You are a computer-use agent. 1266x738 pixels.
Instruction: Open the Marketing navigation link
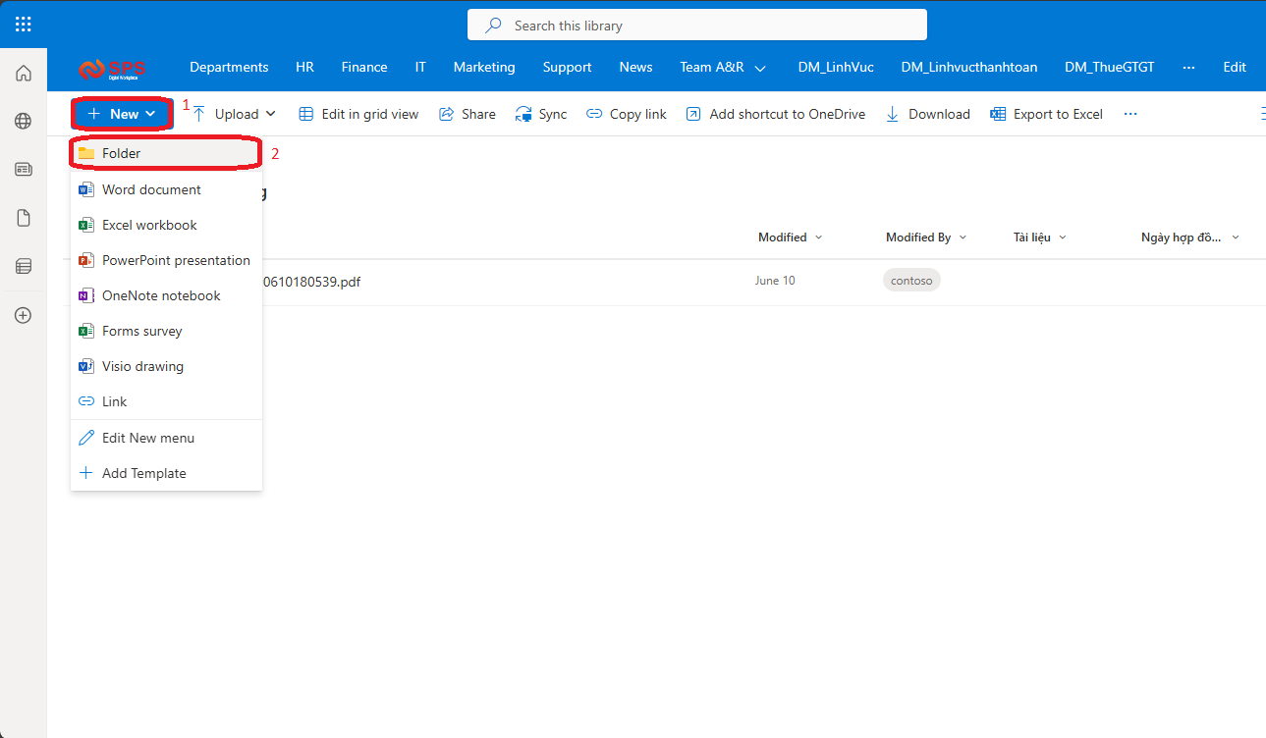(483, 67)
